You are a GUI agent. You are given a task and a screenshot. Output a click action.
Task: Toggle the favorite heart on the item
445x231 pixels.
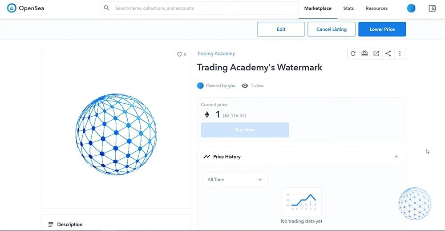point(180,54)
